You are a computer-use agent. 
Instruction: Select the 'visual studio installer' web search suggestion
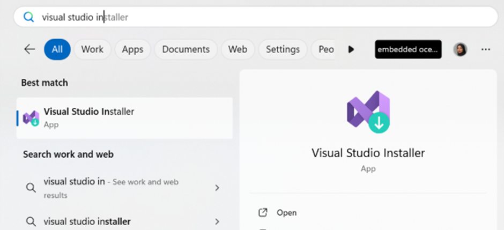87,221
